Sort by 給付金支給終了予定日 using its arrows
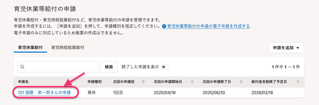The width and height of the screenshot is (319, 105). click(297, 82)
